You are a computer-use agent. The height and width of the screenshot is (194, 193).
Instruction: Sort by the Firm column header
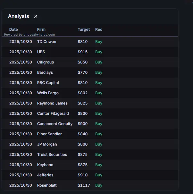(x=41, y=30)
